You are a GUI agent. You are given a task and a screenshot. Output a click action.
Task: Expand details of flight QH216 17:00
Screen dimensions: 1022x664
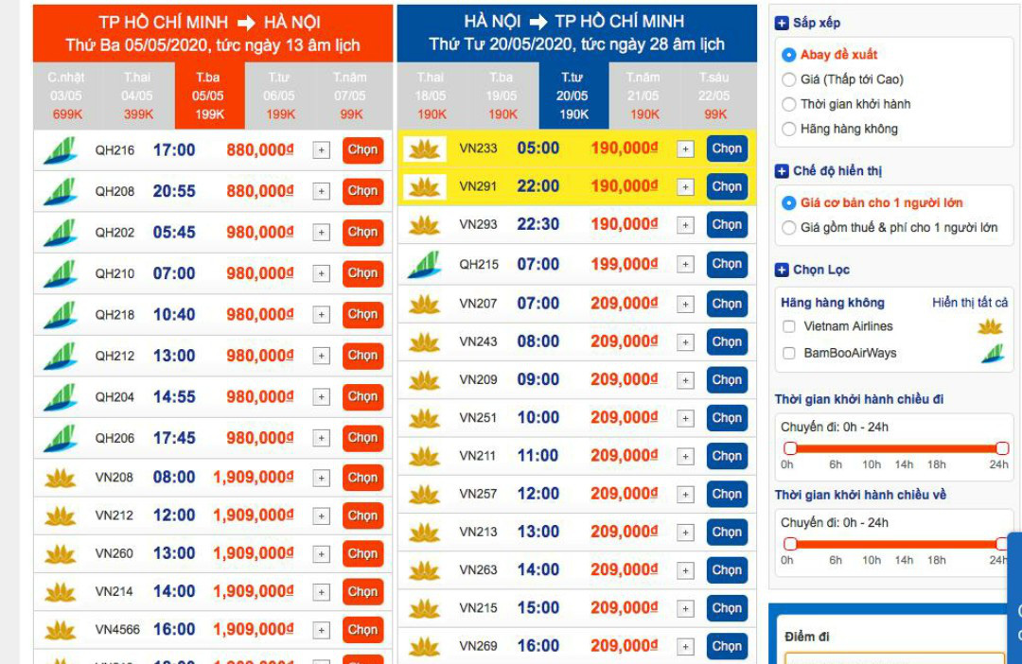pyautogui.click(x=321, y=150)
